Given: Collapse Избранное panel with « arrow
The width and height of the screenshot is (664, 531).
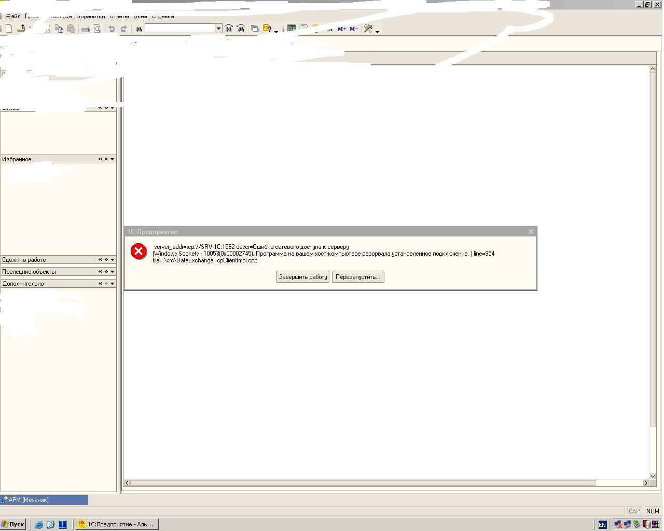Looking at the screenshot, I should tap(100, 159).
